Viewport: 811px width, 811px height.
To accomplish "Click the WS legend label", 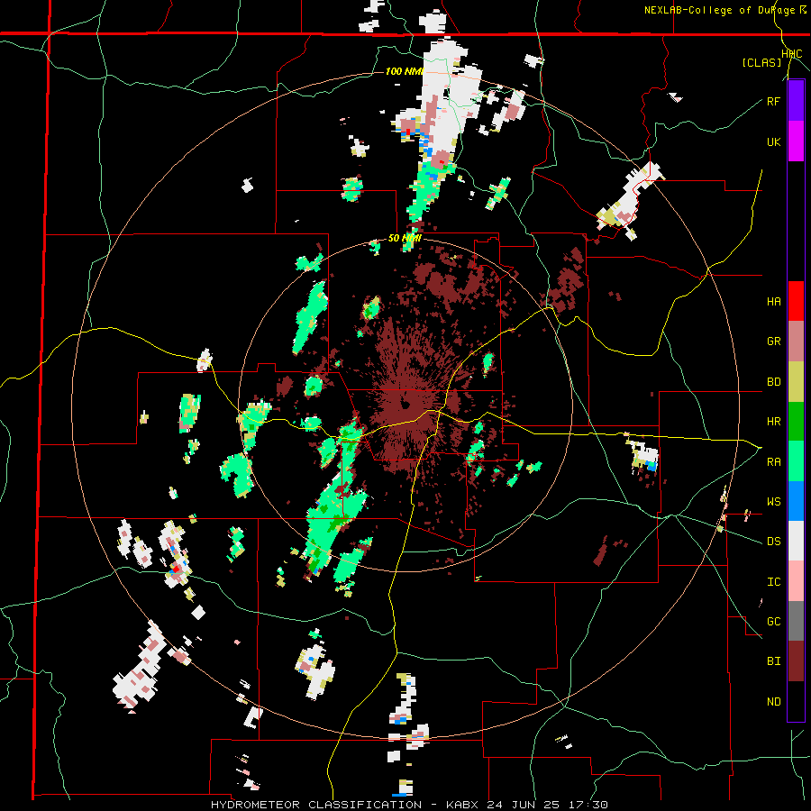I will tap(773, 502).
